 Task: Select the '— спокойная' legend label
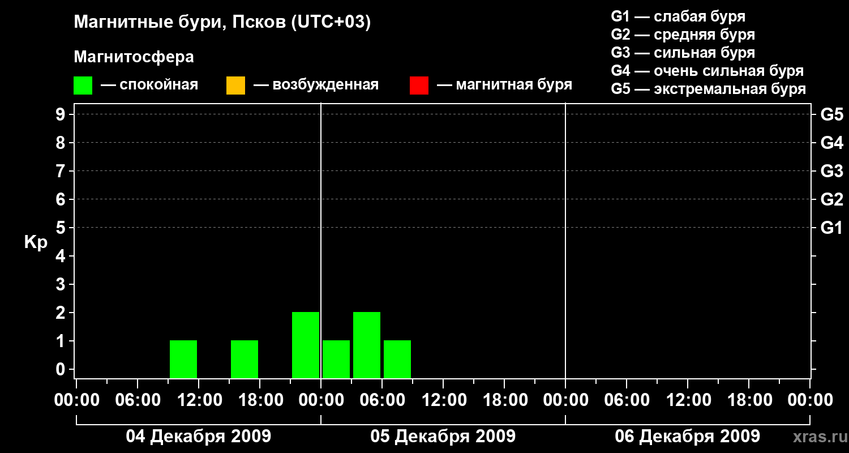pyautogui.click(x=149, y=86)
